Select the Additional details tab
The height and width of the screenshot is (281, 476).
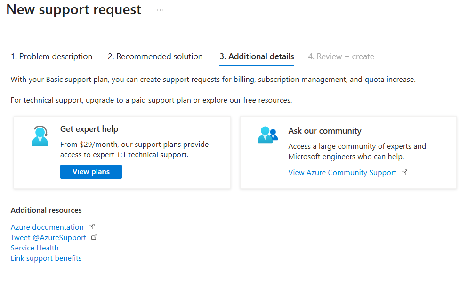pyautogui.click(x=257, y=56)
